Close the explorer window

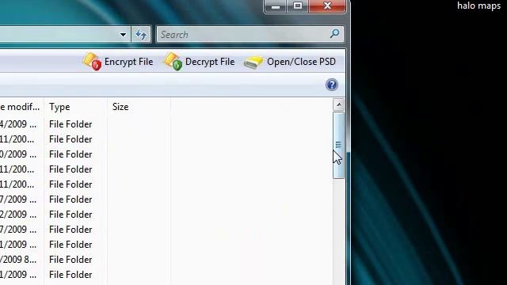[x=327, y=6]
